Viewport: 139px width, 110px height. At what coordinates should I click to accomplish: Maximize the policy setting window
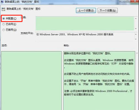[128, 1]
